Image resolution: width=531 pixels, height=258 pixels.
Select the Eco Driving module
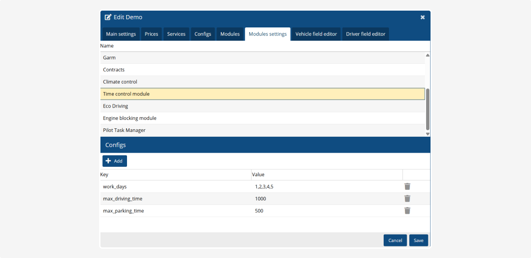[x=115, y=106]
